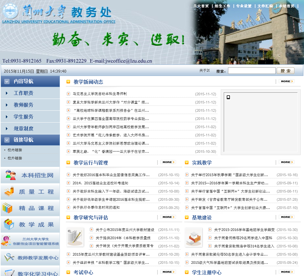Viewport: 304px width, 276px height.
Task: Open news 复旦大学张学新来兰州大学作“对分课堂”报
Action: [x=111, y=102]
